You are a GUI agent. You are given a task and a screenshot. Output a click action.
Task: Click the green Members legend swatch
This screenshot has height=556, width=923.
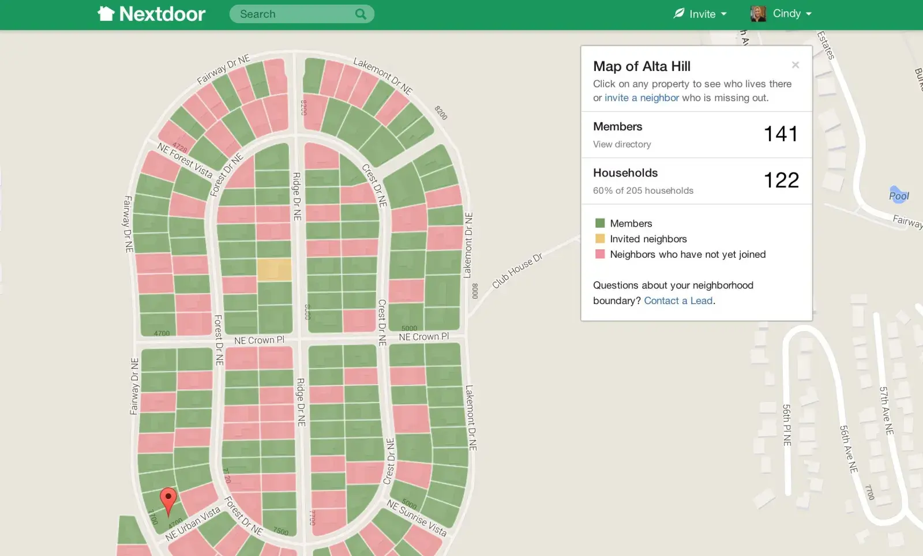point(600,223)
